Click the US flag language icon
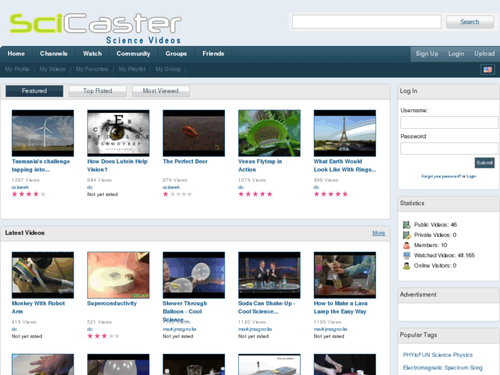The width and height of the screenshot is (500, 375). tap(488, 69)
